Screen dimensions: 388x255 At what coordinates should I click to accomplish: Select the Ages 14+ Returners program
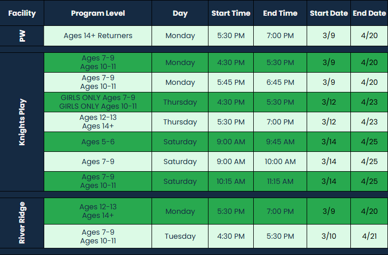98,36
